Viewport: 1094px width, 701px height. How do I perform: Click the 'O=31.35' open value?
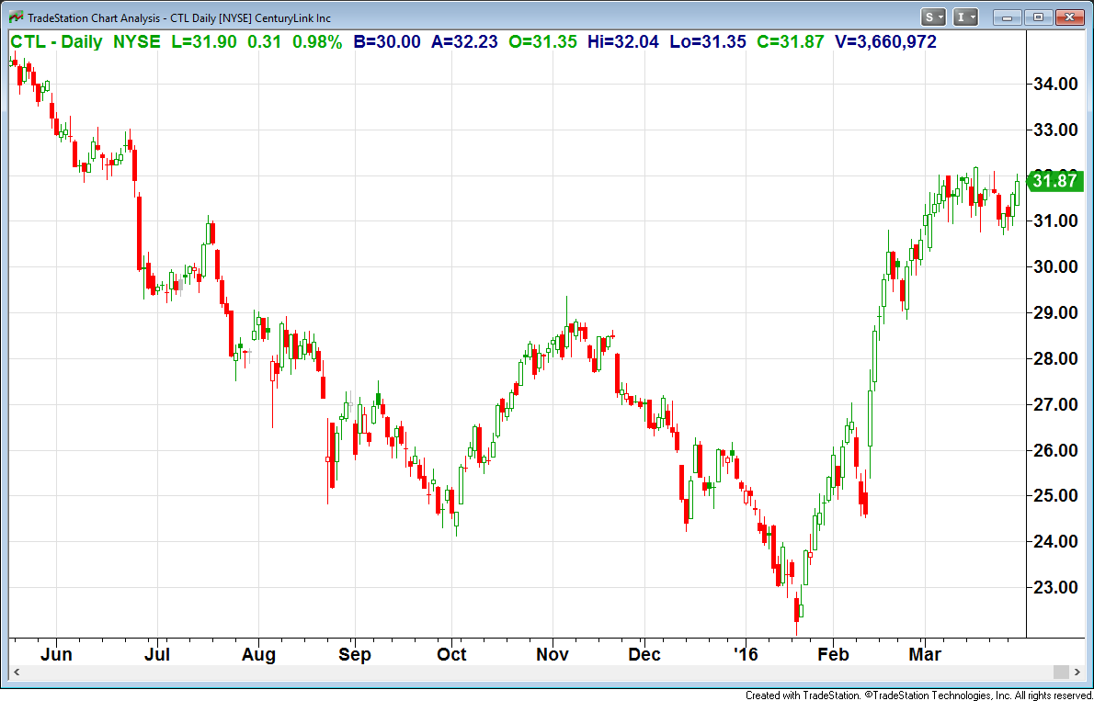point(542,42)
